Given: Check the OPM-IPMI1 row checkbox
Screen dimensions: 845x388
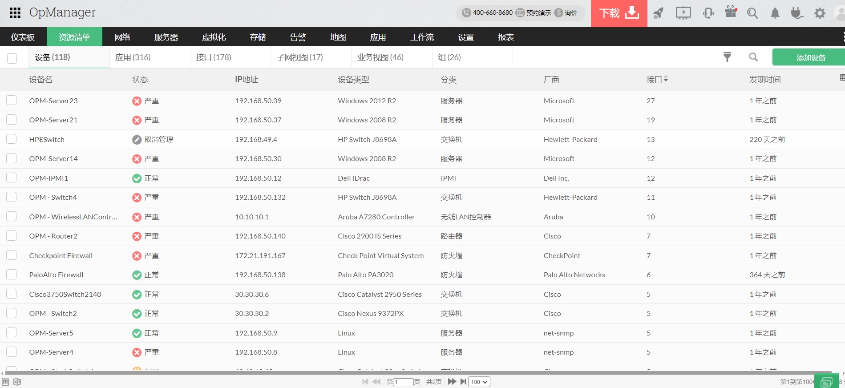Looking at the screenshot, I should click(x=12, y=178).
